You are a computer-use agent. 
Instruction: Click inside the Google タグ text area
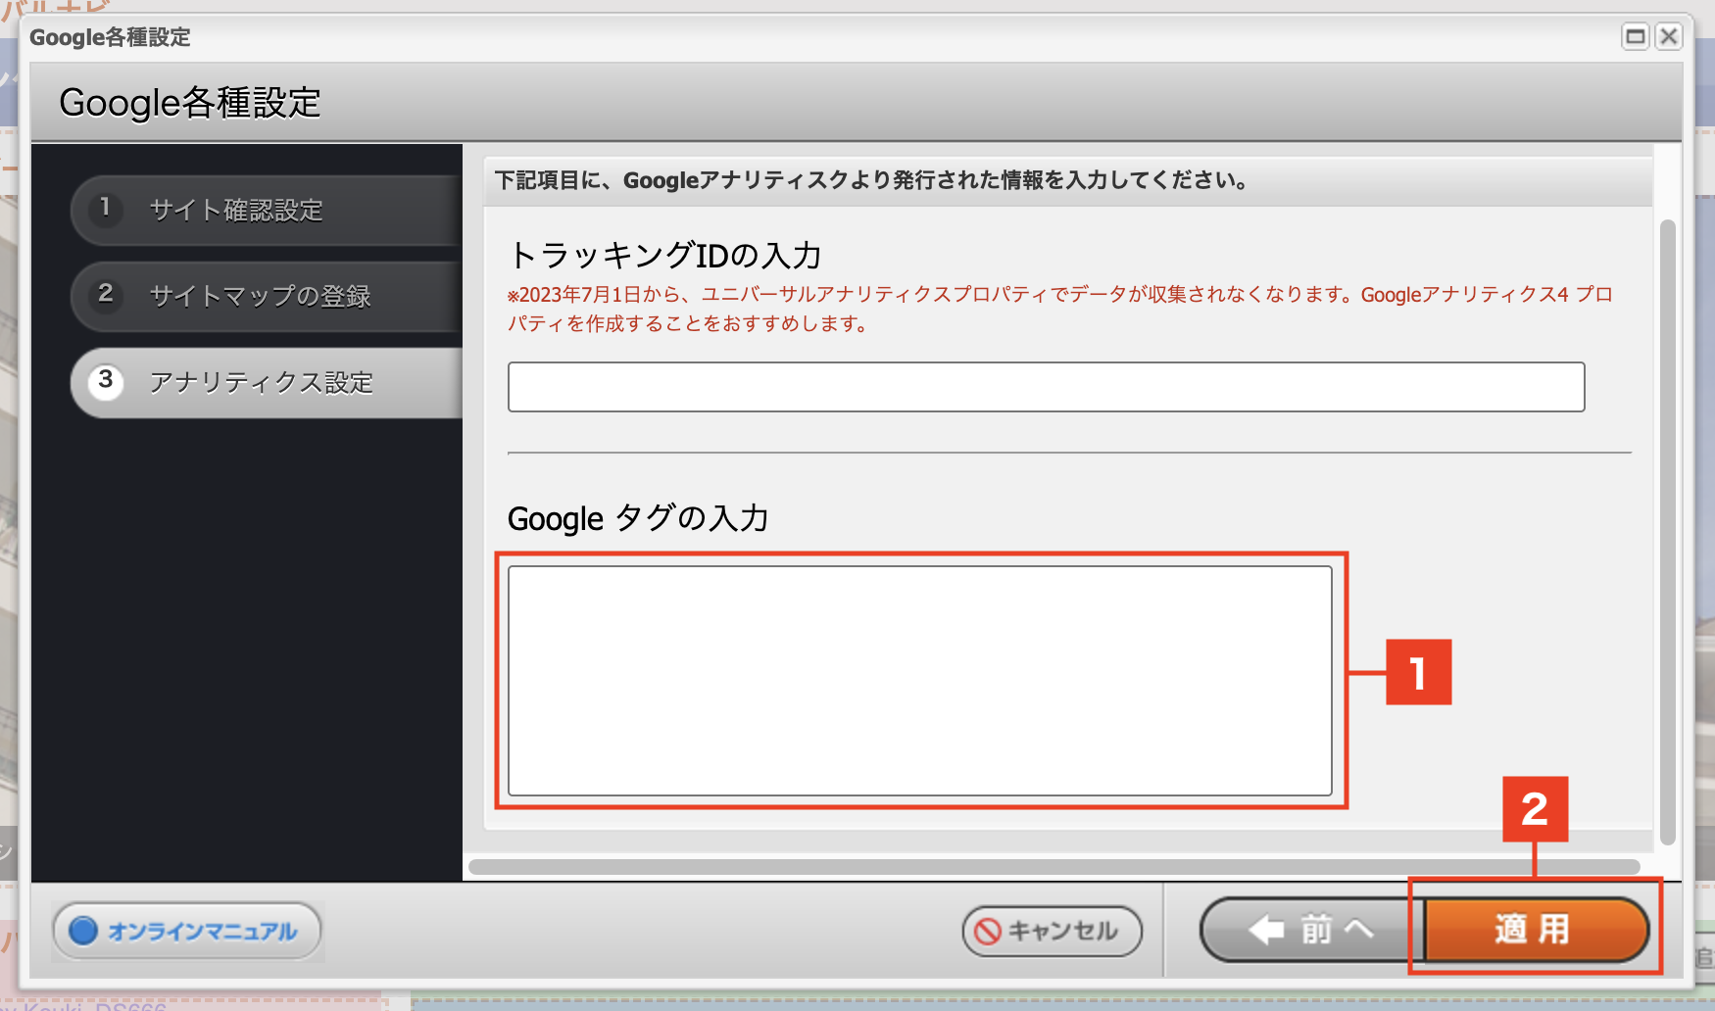point(919,680)
